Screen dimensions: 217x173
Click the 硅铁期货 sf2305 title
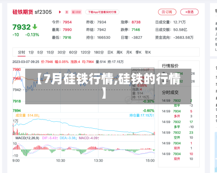[32, 12]
